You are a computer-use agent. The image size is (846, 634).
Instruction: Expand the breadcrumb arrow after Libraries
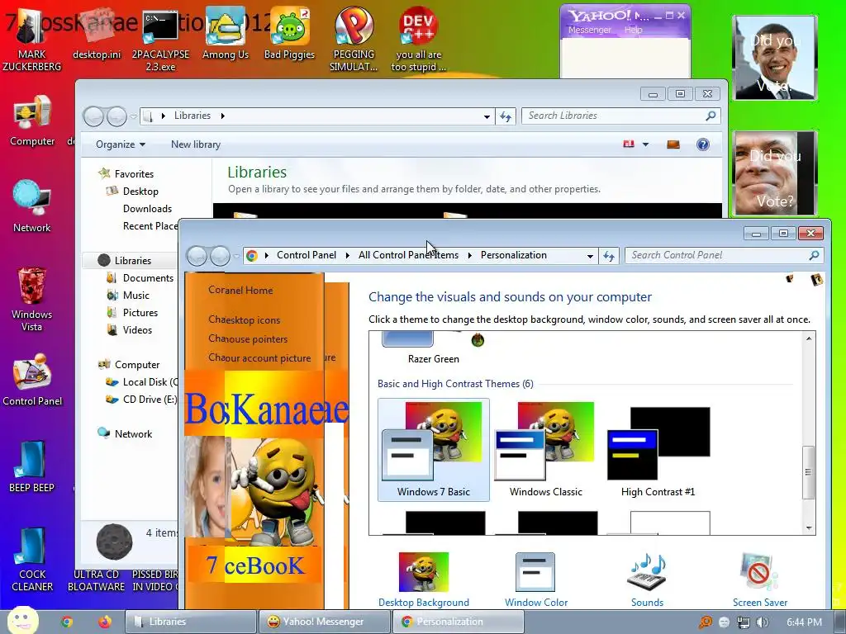pyautogui.click(x=222, y=116)
